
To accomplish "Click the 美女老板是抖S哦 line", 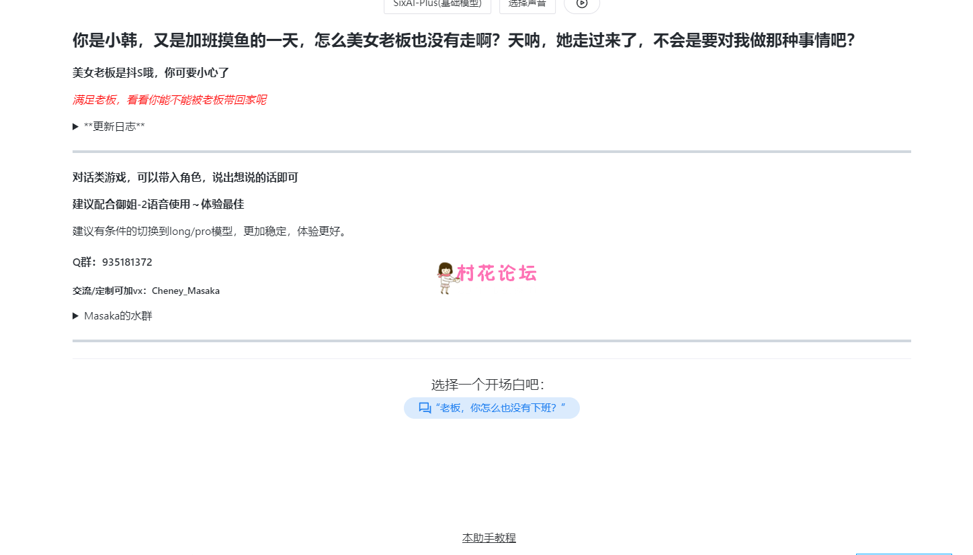I will (x=151, y=72).
